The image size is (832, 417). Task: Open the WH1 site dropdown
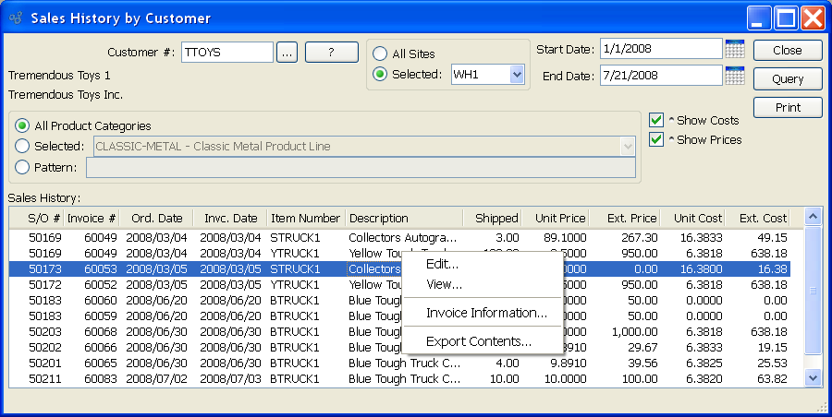517,75
